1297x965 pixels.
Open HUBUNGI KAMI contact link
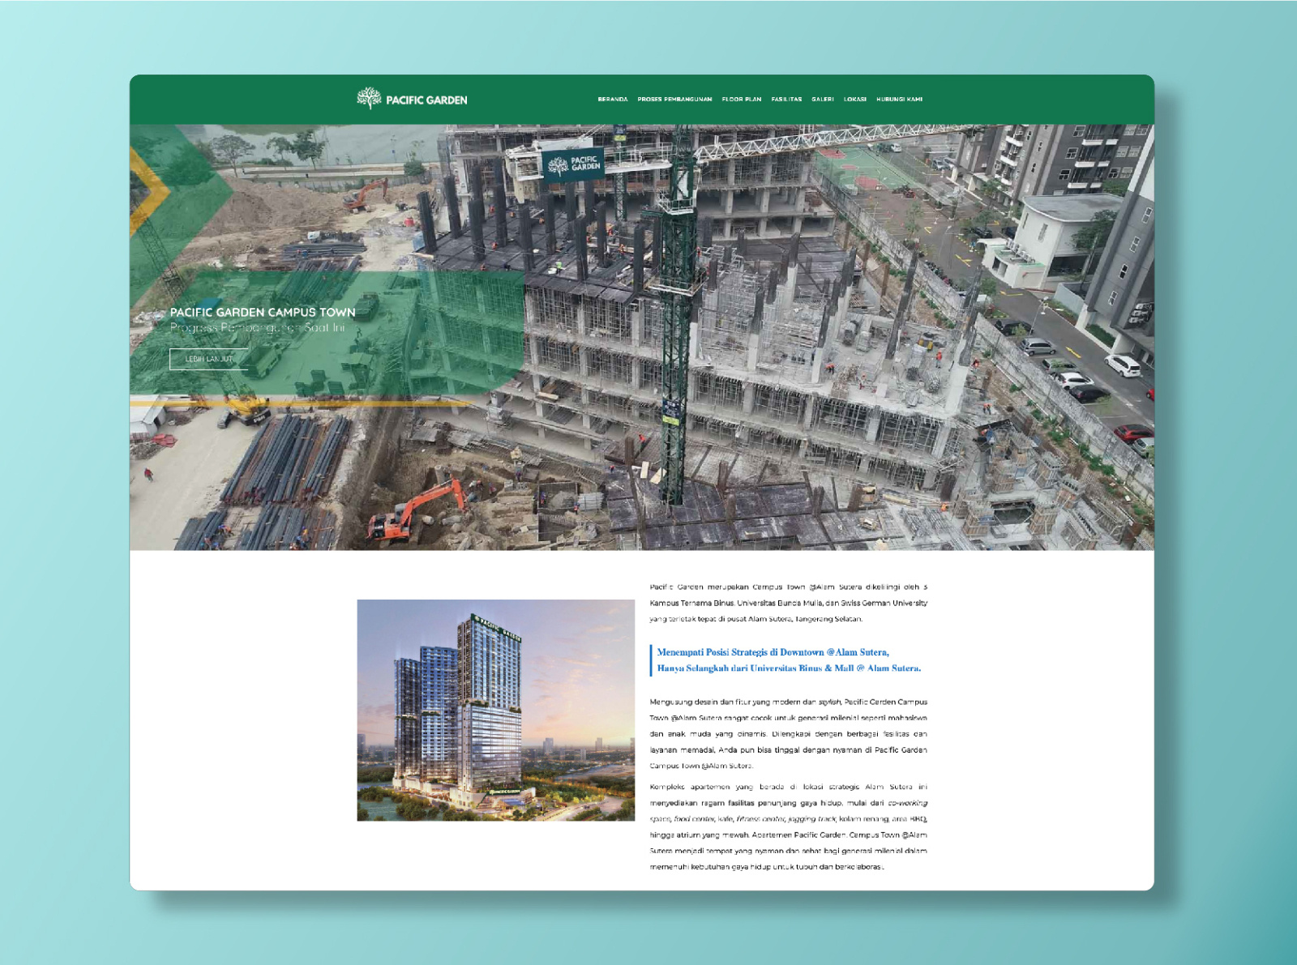click(900, 100)
